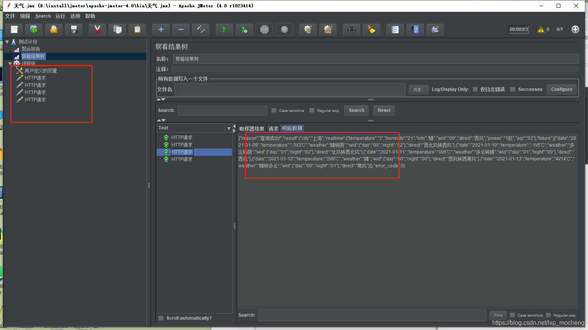This screenshot has height=330, width=588.
Task: Click the upper Search text field
Action: point(222,110)
